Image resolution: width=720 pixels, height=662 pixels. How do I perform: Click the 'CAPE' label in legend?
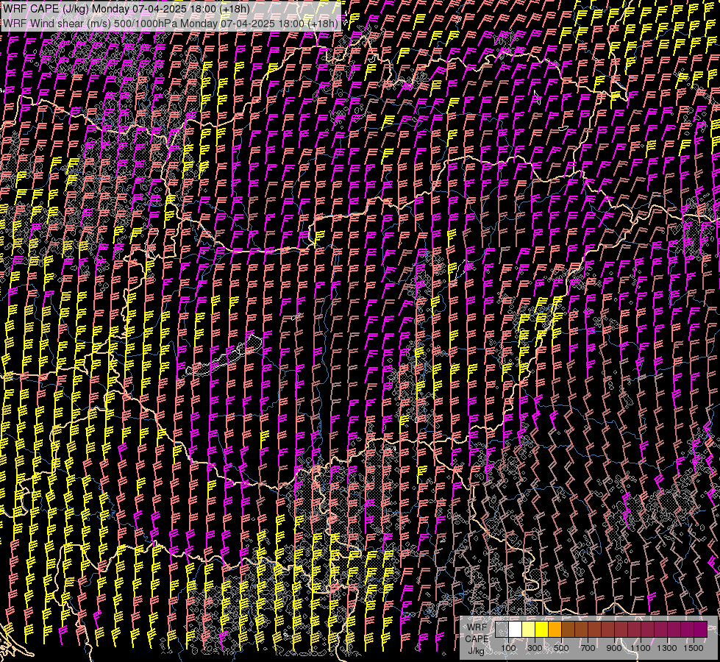pos(477,638)
